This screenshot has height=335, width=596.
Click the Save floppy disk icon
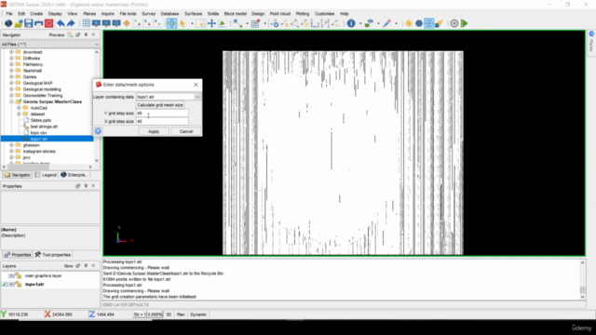[x=29, y=23]
